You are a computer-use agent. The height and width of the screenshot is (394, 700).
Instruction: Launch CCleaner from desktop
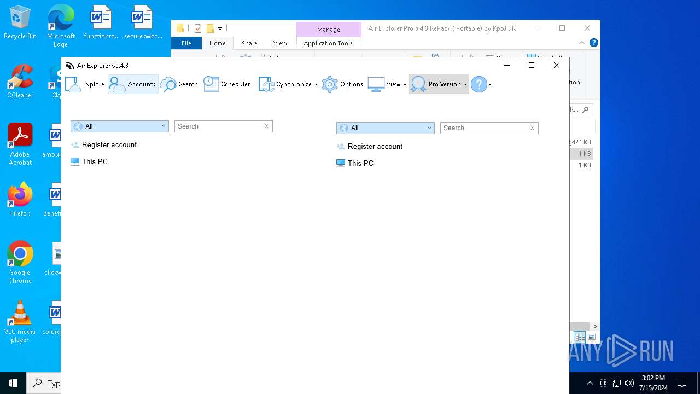(x=20, y=82)
